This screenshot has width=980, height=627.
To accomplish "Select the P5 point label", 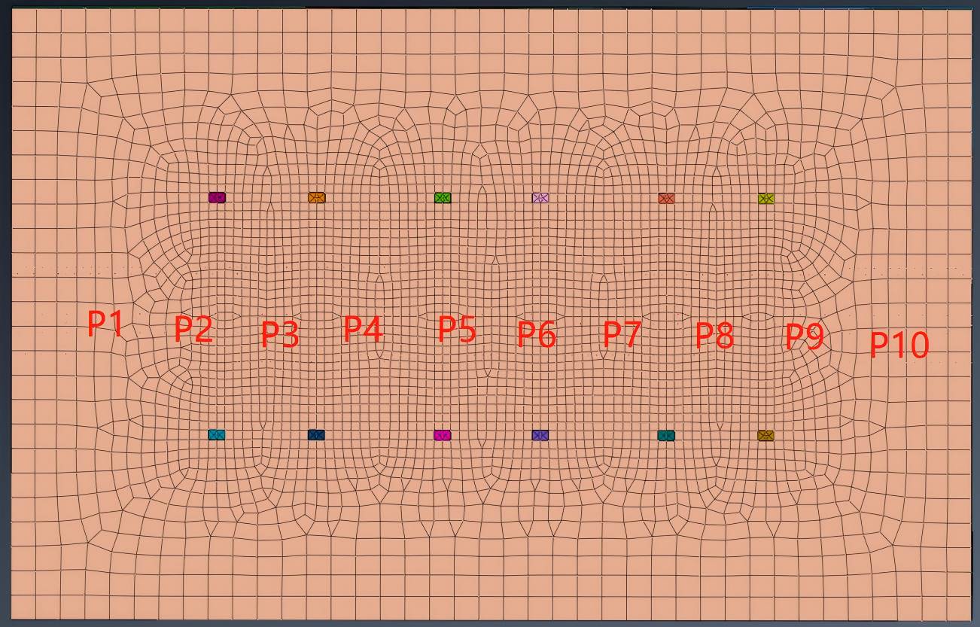I will pos(457,330).
